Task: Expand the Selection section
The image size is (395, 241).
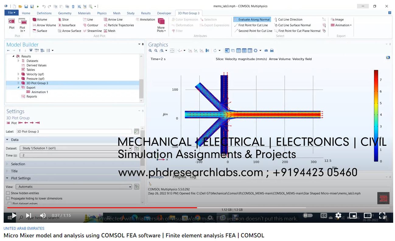Action: [x=7, y=164]
